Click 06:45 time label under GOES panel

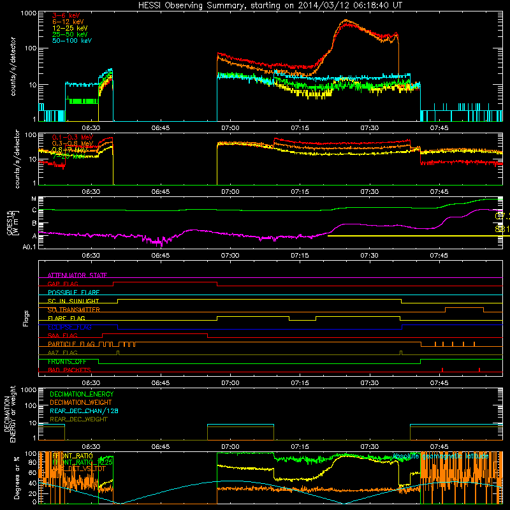tap(161, 256)
